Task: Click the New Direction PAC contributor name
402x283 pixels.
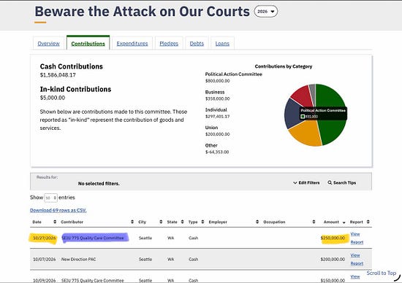Action: 78,259
